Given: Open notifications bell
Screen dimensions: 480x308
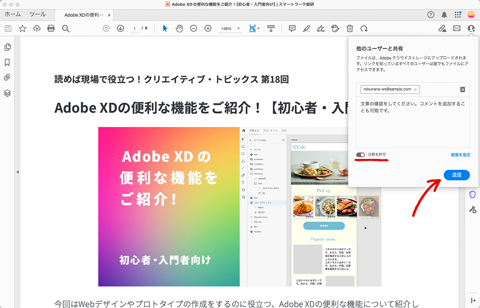Looking at the screenshot, I should coord(444,15).
